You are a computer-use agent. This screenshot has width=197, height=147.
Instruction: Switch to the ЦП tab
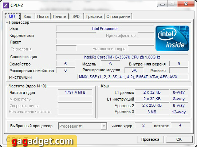(x=12, y=16)
